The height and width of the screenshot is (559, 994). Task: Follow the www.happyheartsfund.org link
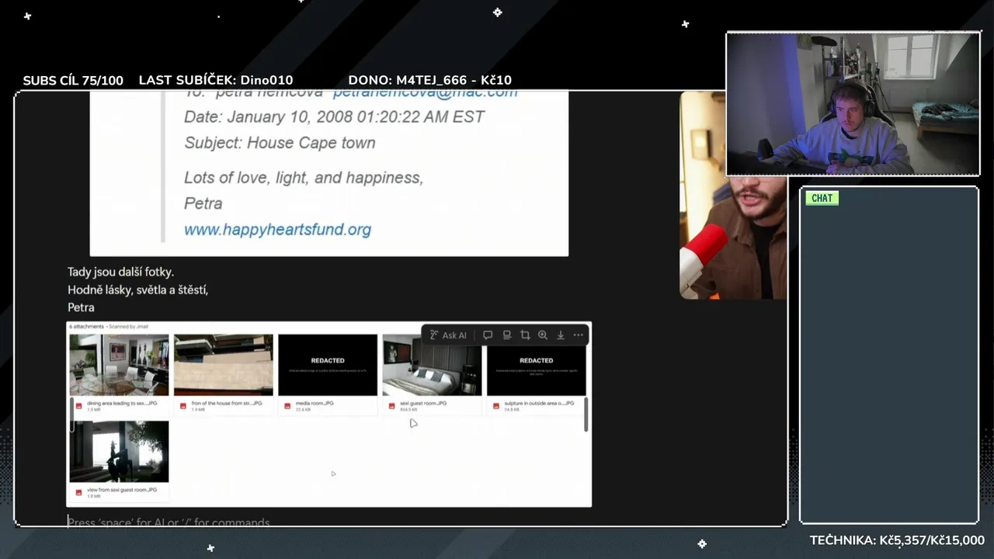(x=277, y=230)
